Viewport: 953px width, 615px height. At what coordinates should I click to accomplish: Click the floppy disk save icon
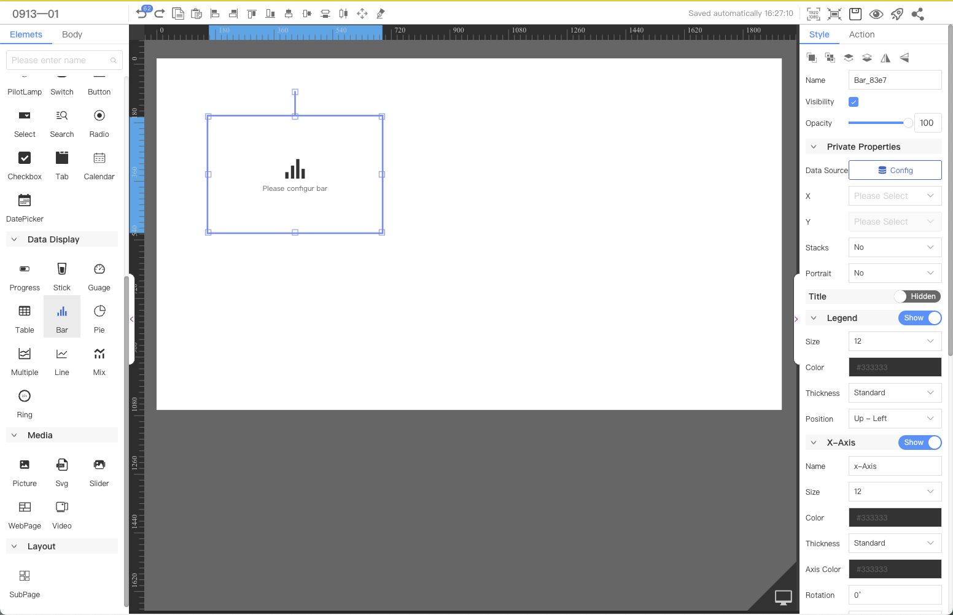(855, 14)
